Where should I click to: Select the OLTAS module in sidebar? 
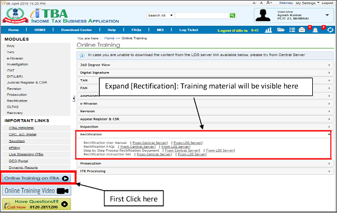[x=13, y=107]
